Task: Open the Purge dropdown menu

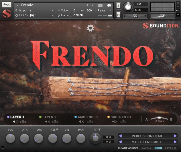Action: [103, 11]
